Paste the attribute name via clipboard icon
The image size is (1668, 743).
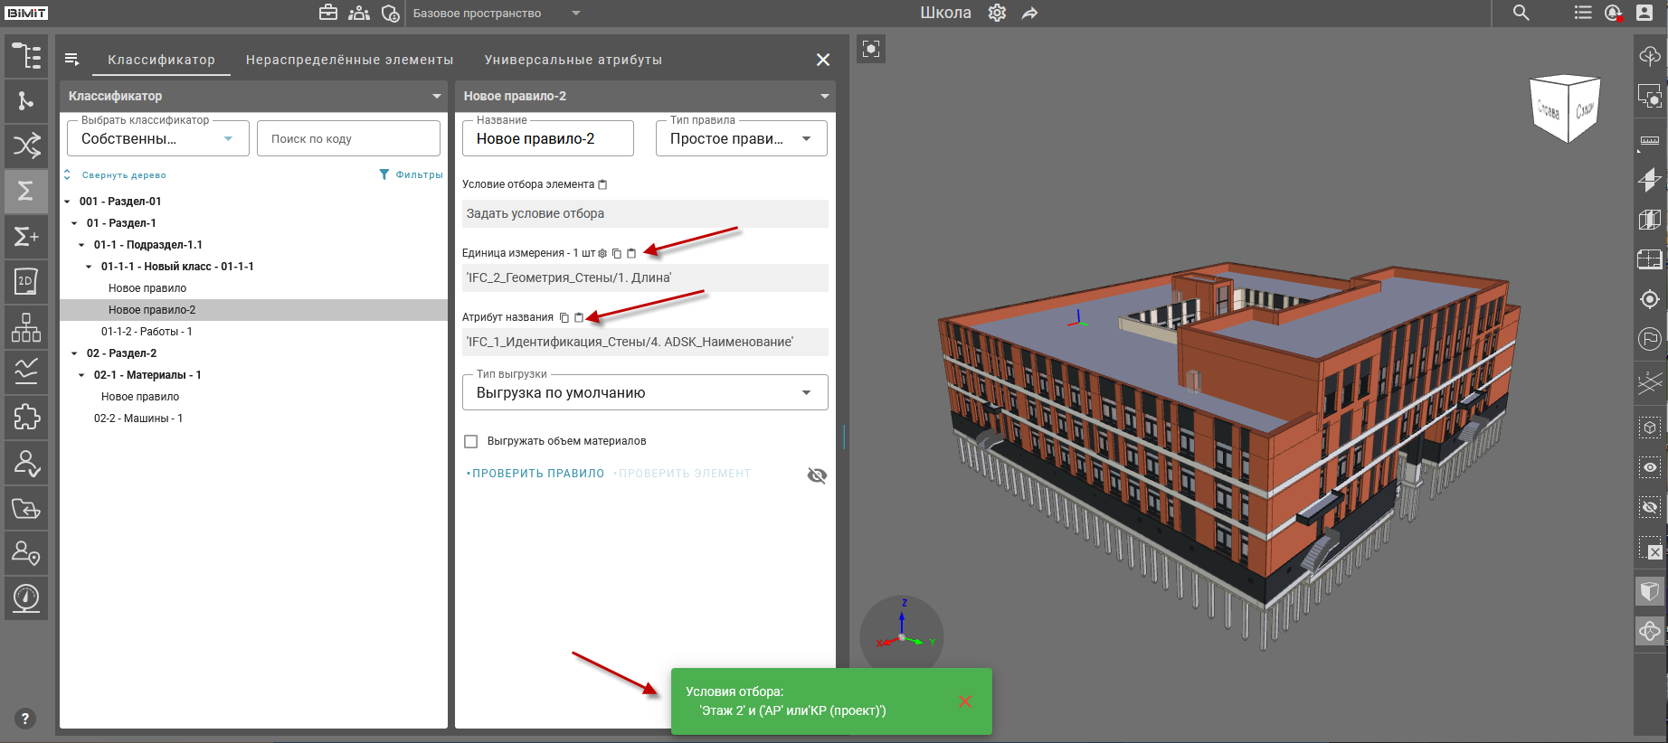pyautogui.click(x=579, y=317)
